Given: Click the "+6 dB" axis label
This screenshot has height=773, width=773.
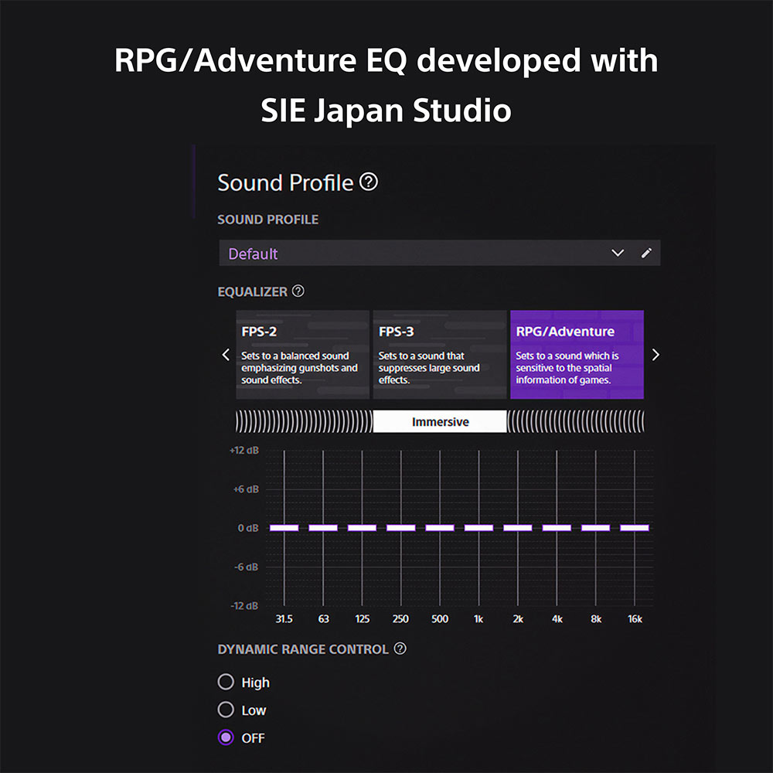Looking at the screenshot, I should pyautogui.click(x=246, y=489).
